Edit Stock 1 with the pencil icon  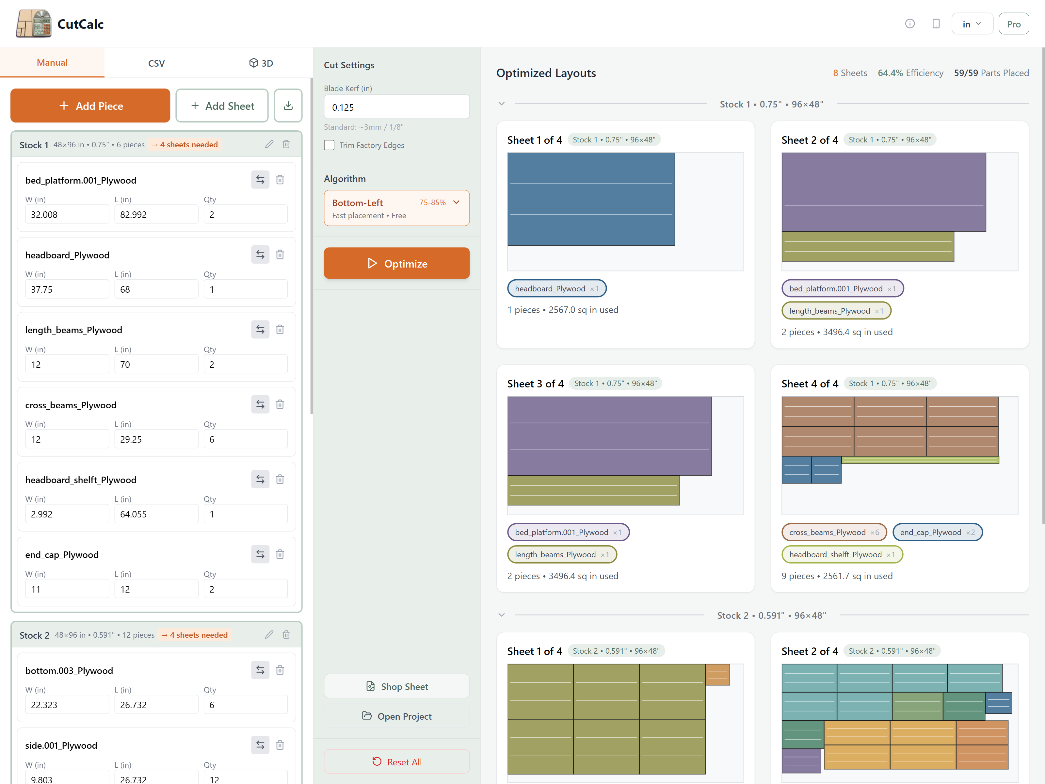(x=269, y=144)
